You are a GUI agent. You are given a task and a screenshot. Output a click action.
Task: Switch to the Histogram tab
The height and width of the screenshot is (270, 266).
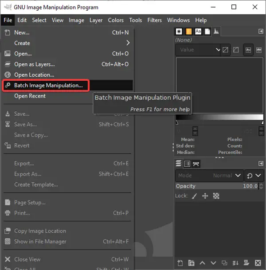click(x=216, y=31)
